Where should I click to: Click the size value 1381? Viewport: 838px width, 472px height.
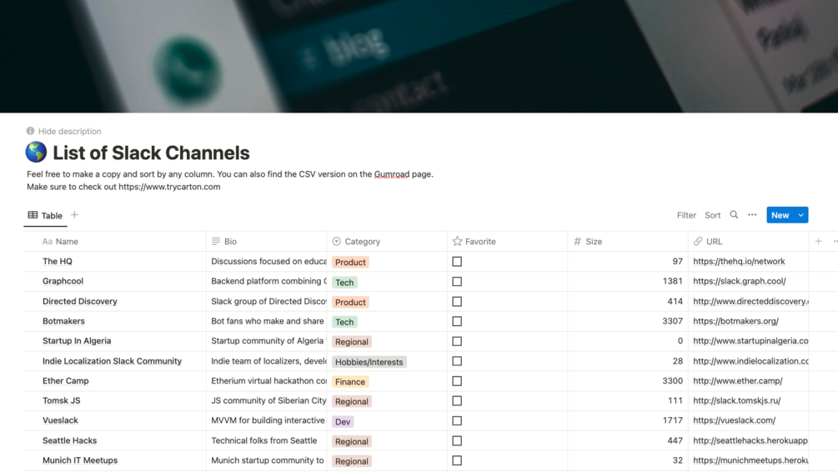click(672, 281)
